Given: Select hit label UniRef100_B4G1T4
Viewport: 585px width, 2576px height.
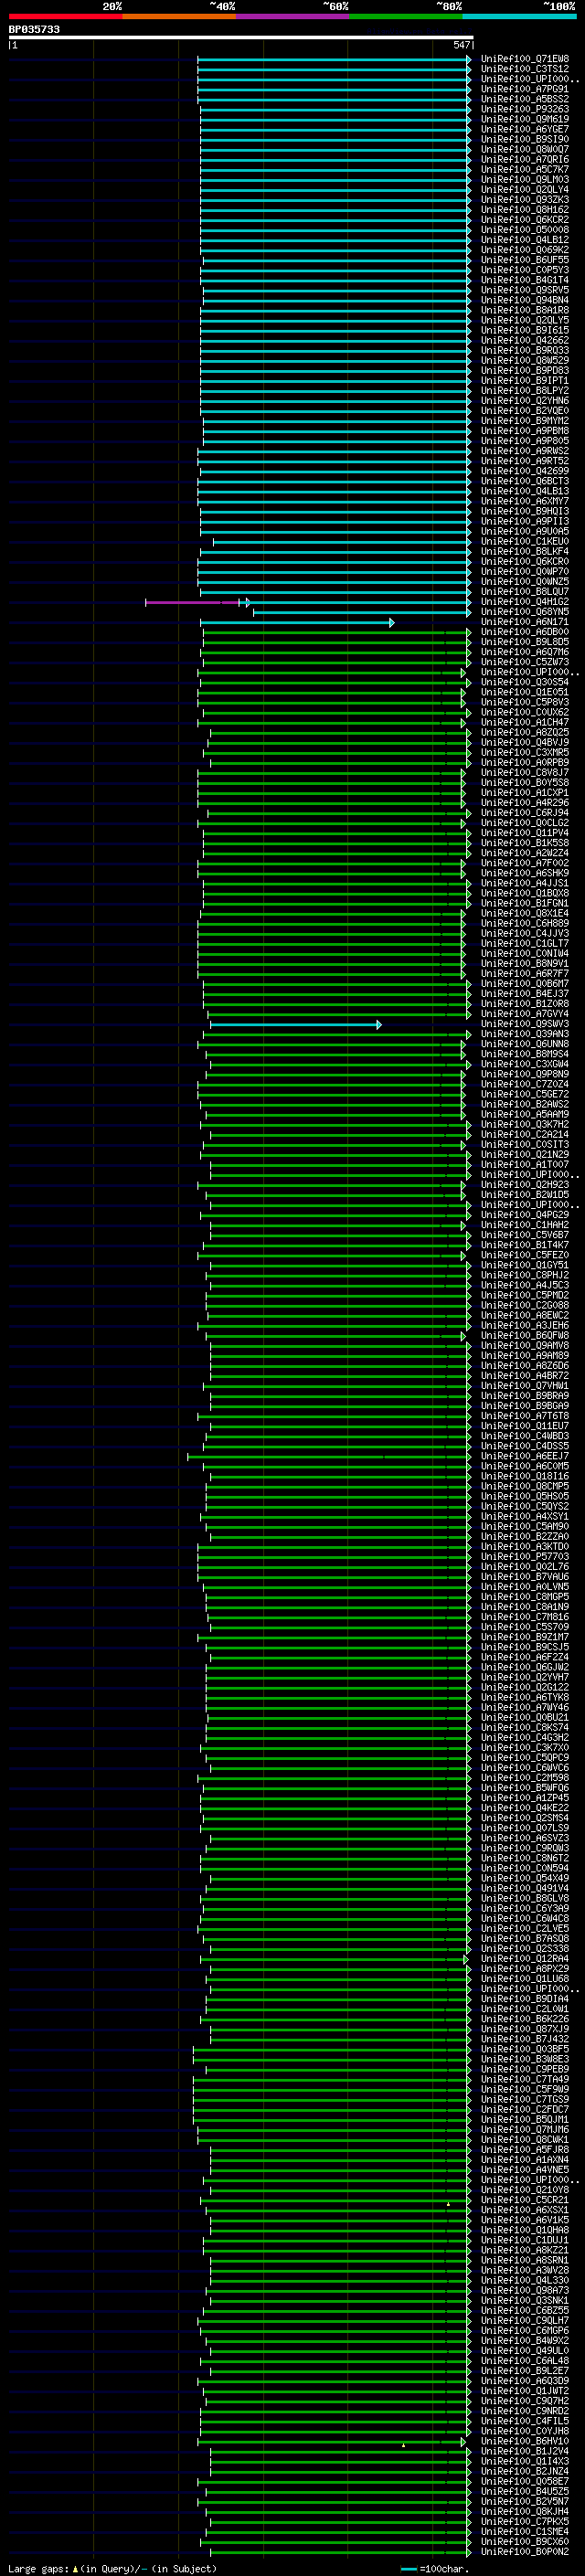Looking at the screenshot, I should 524,280.
